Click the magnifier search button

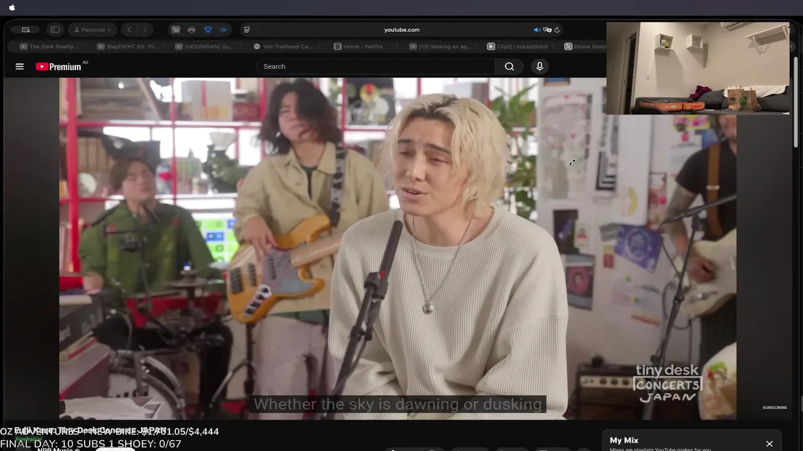pyautogui.click(x=509, y=66)
